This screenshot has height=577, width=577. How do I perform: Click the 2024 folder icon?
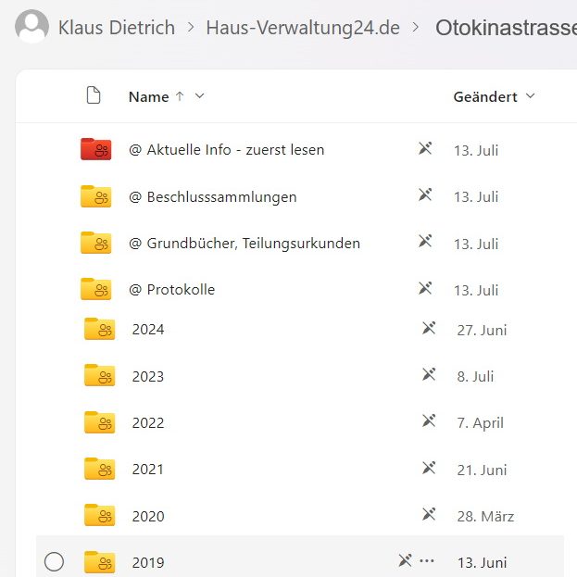click(99, 330)
